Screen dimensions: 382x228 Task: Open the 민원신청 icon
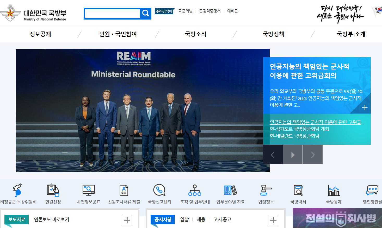coord(53,190)
